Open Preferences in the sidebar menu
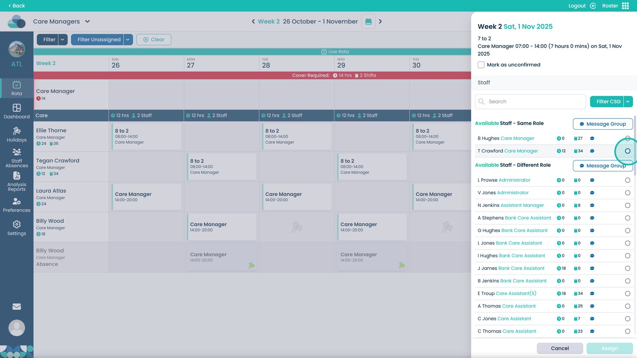This screenshot has width=637, height=358. [17, 205]
